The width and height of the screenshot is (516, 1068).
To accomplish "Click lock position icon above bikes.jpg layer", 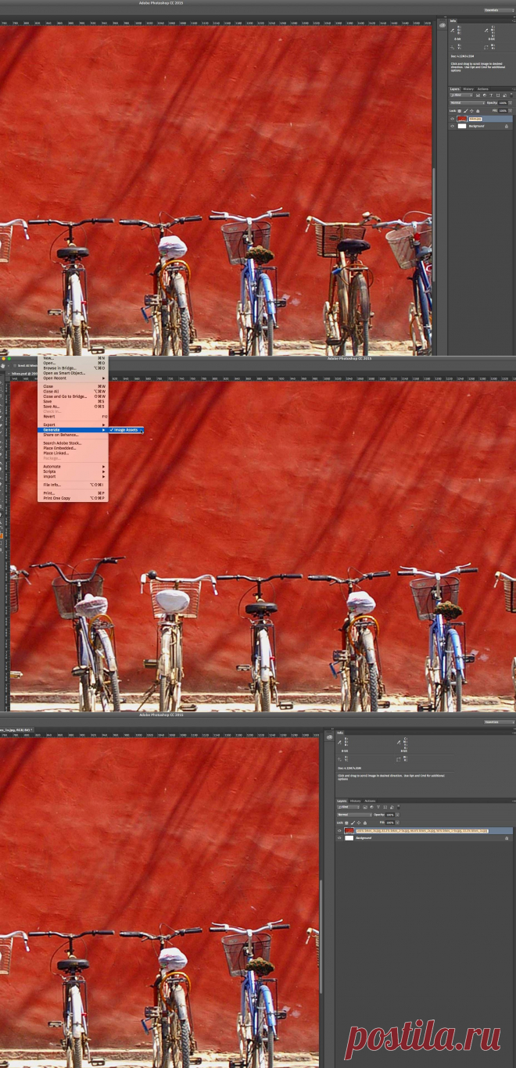I will [x=471, y=111].
